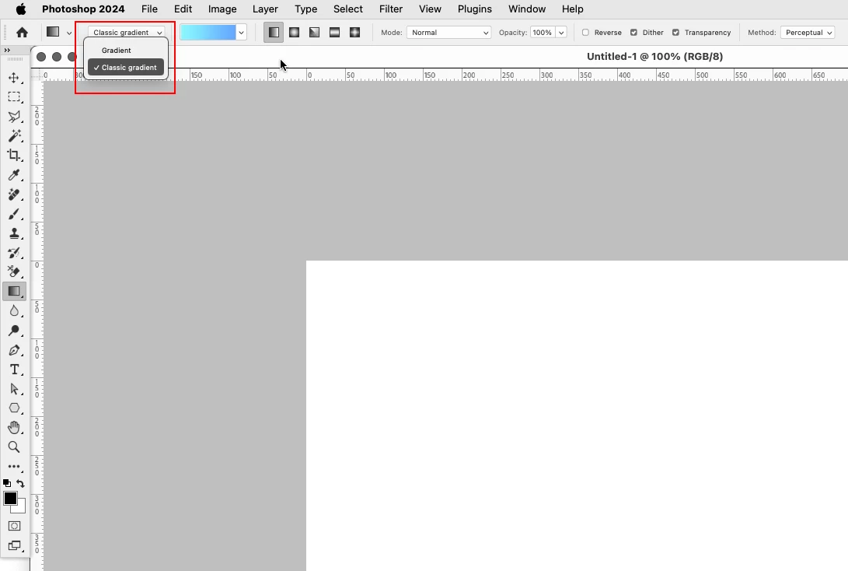Select the Rectangular Marquee tool
This screenshot has width=848, height=571.
pos(14,97)
